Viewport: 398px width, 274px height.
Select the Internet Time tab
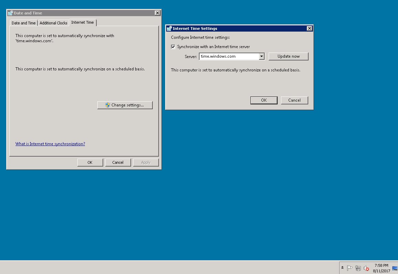tap(83, 22)
